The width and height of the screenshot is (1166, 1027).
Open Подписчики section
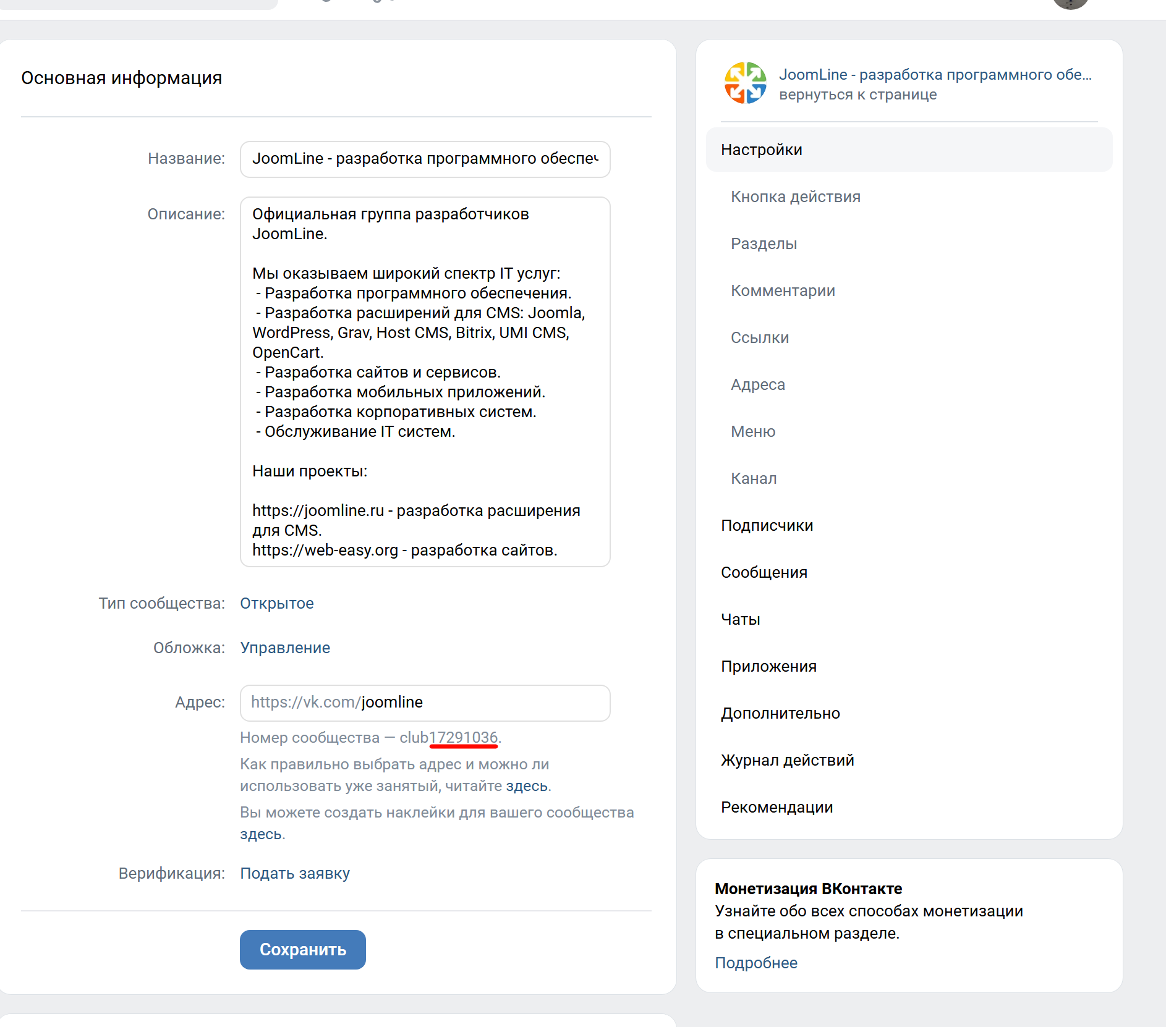tap(767, 526)
